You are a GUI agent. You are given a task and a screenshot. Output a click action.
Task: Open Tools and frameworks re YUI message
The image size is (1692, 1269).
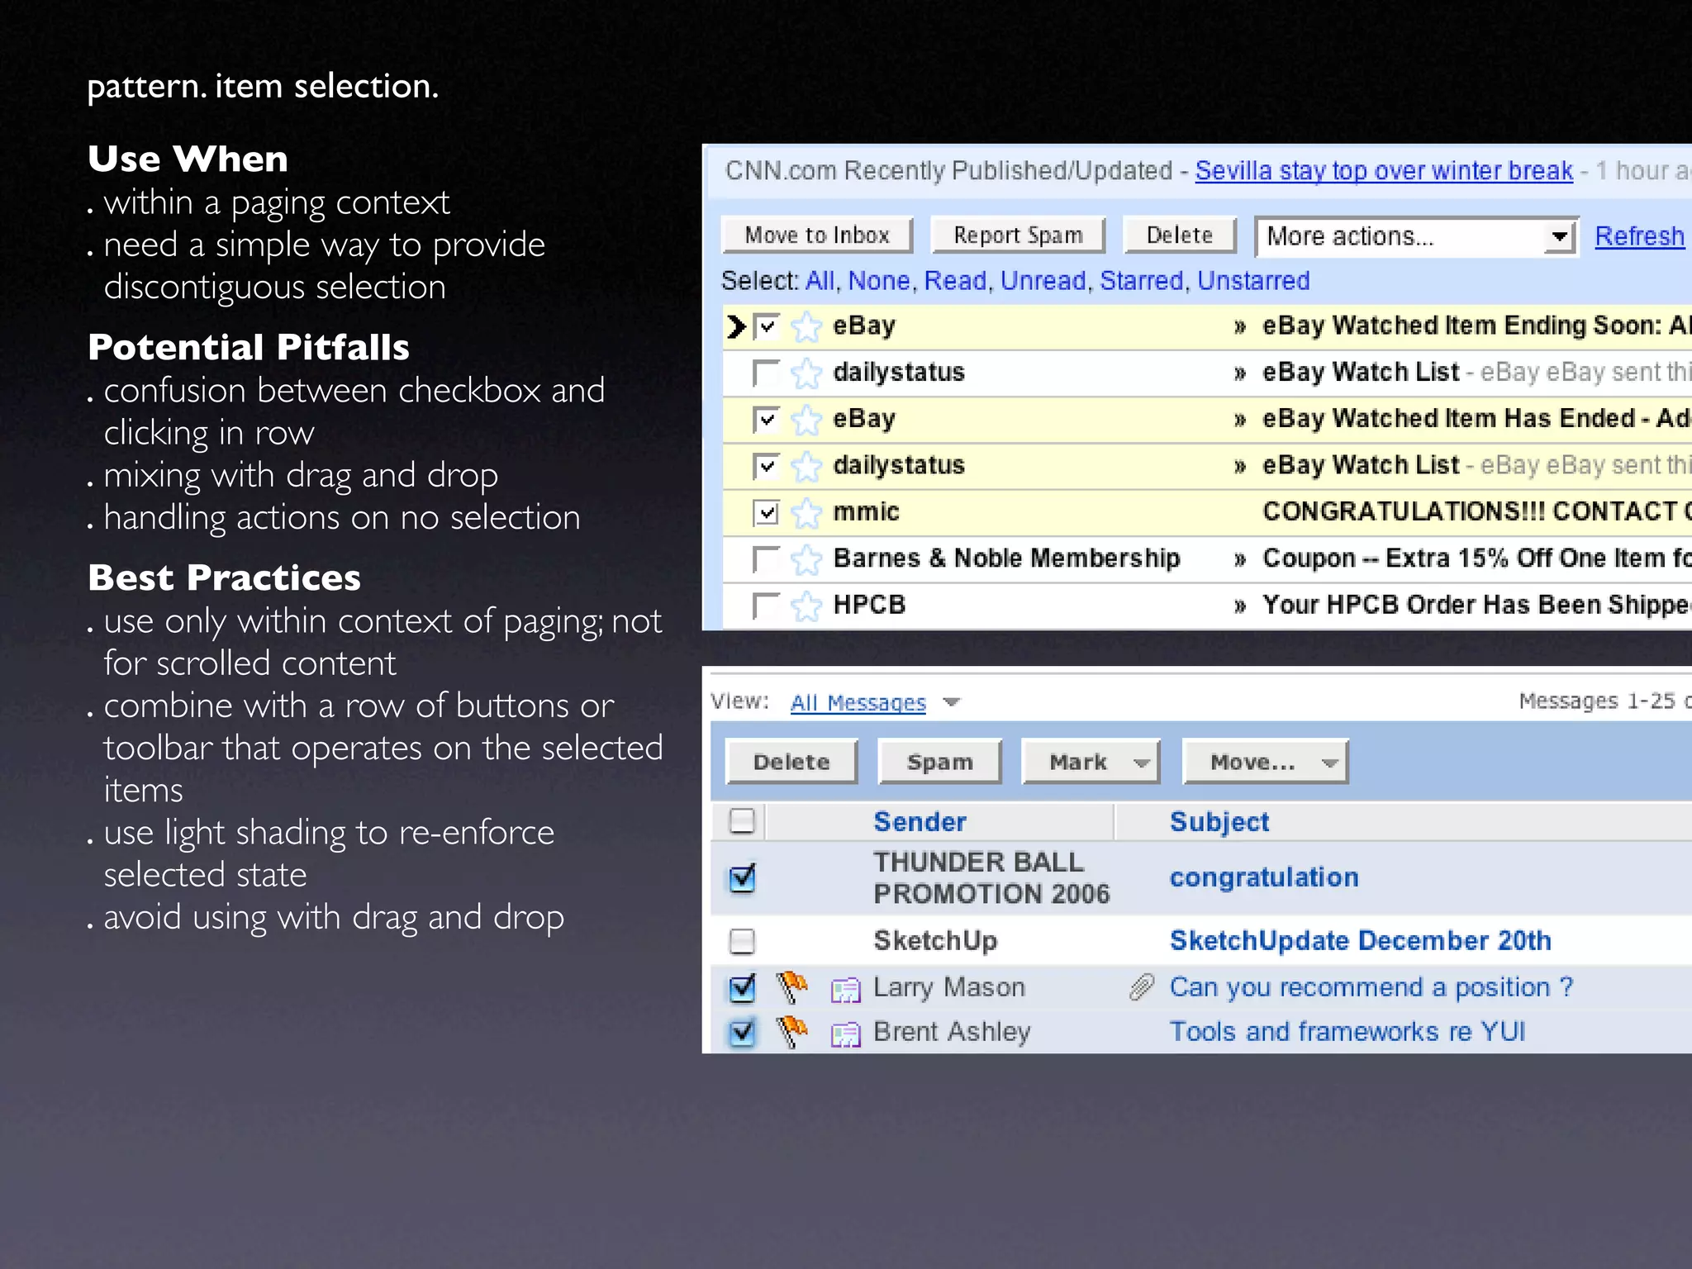coord(1347,1032)
